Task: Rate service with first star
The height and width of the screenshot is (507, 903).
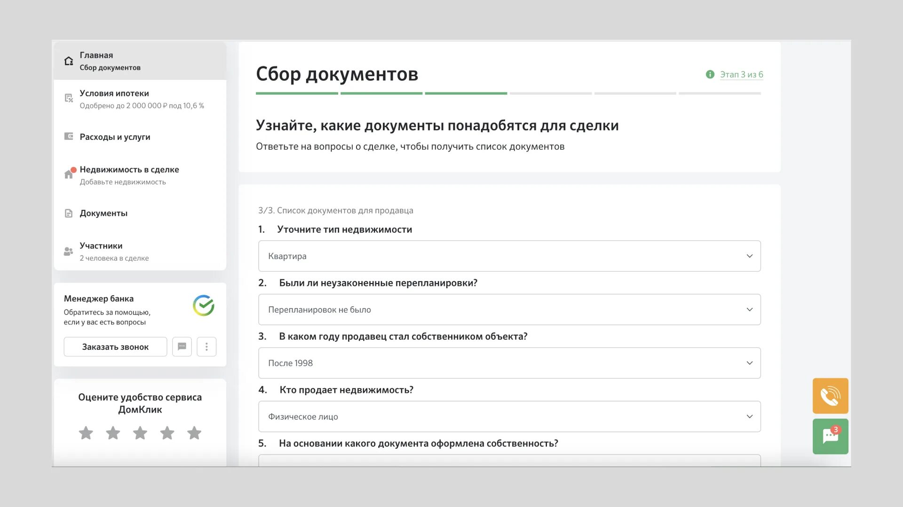Action: pyautogui.click(x=86, y=433)
